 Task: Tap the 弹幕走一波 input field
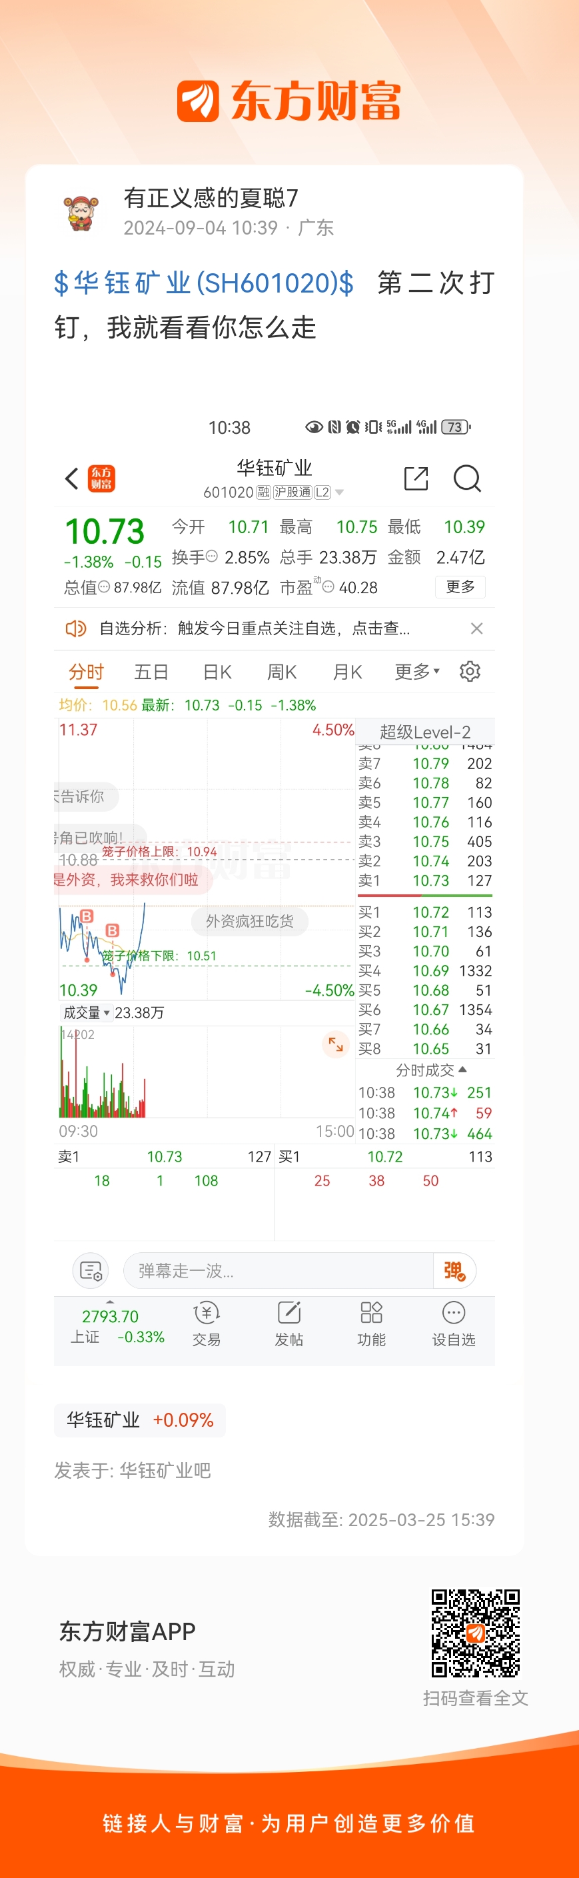click(279, 1271)
